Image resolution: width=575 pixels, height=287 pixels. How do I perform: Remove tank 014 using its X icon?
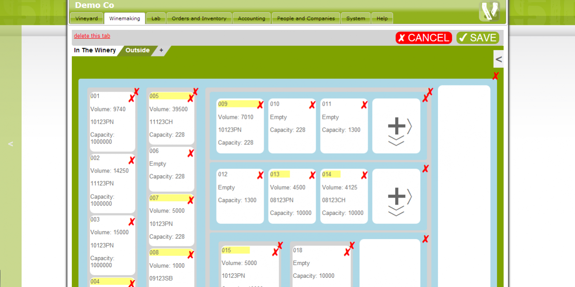[x=364, y=176]
